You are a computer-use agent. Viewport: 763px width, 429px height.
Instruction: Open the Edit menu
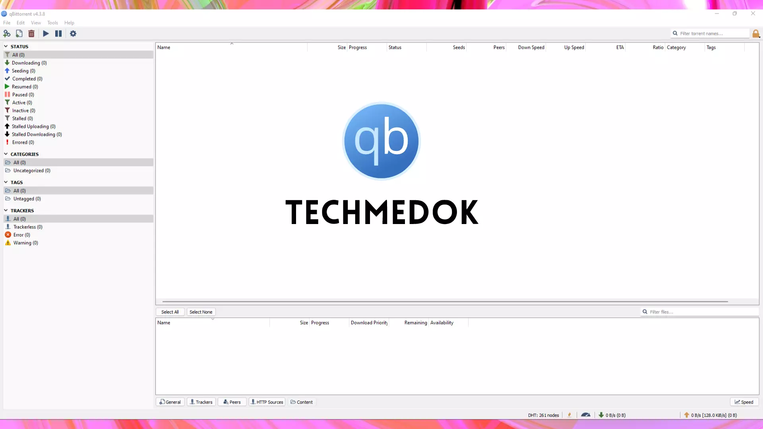point(21,23)
